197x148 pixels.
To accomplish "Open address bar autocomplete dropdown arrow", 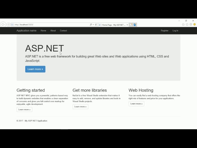I will point(93,25).
